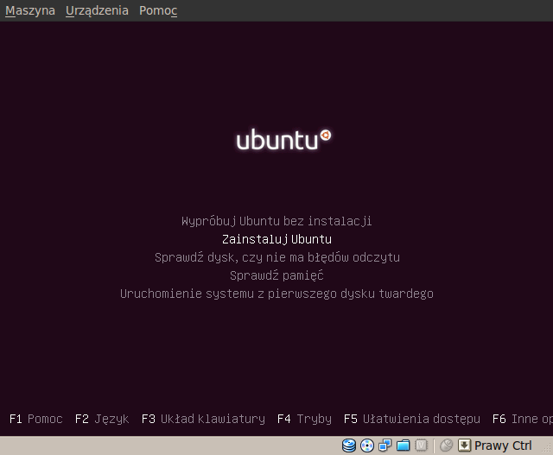Select Zainstaluj Ubuntu option
This screenshot has width=553, height=455.
(276, 240)
